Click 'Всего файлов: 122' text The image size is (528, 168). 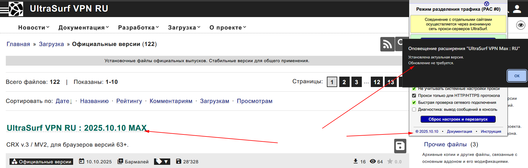pos(33,82)
